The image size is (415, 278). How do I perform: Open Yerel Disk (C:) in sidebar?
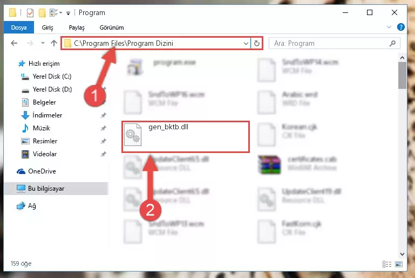pos(52,77)
